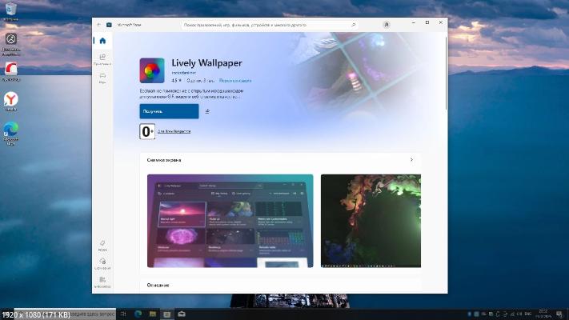Maximize the Microsoft Store window

pyautogui.click(x=427, y=22)
